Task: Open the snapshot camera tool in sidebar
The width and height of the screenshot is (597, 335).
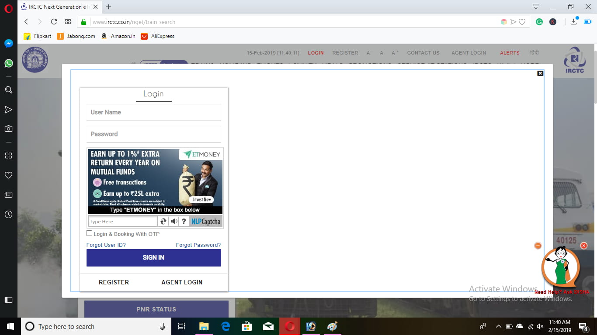Action: (x=8, y=129)
